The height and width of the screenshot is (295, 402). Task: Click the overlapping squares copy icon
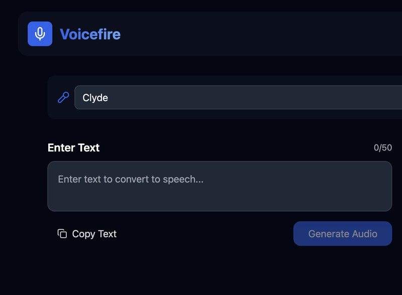click(x=62, y=234)
